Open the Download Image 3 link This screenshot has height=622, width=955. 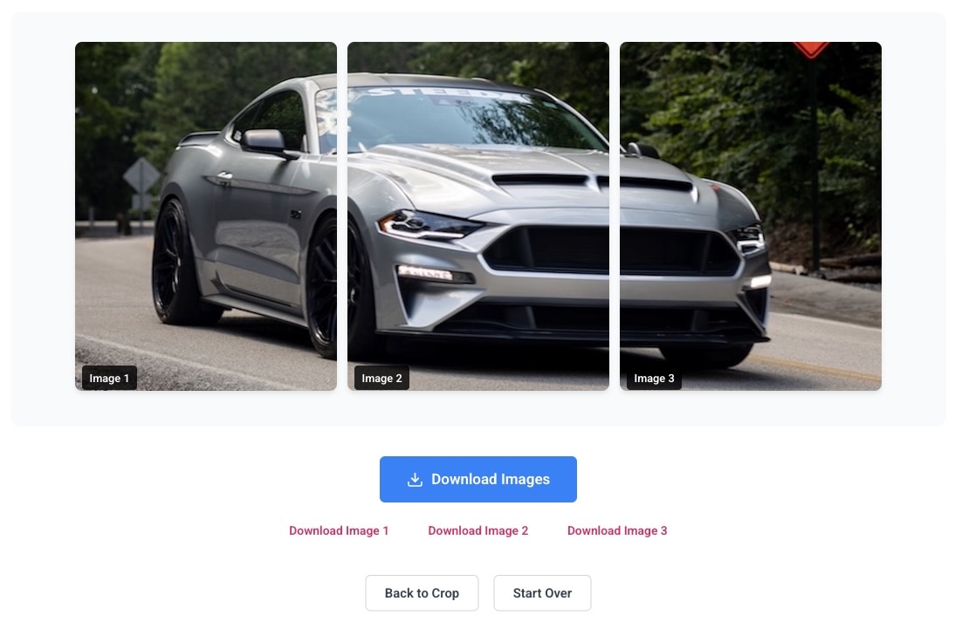617,530
